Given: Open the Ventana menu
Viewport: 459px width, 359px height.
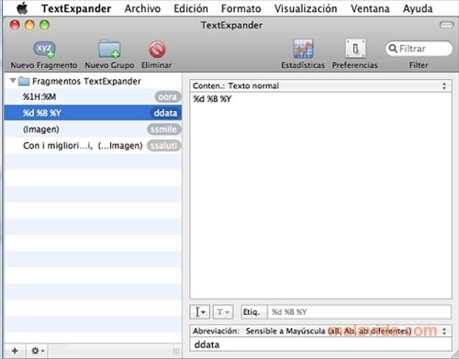Looking at the screenshot, I should coord(370,8).
